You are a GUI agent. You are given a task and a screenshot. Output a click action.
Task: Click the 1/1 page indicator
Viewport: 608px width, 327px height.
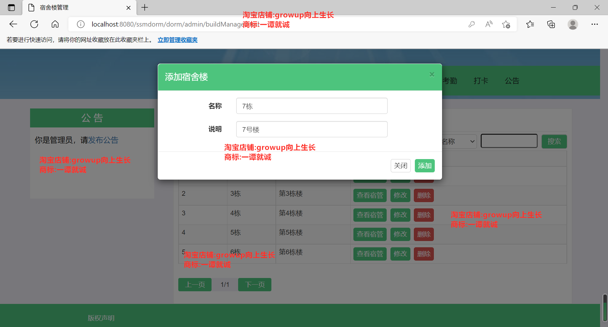point(225,285)
